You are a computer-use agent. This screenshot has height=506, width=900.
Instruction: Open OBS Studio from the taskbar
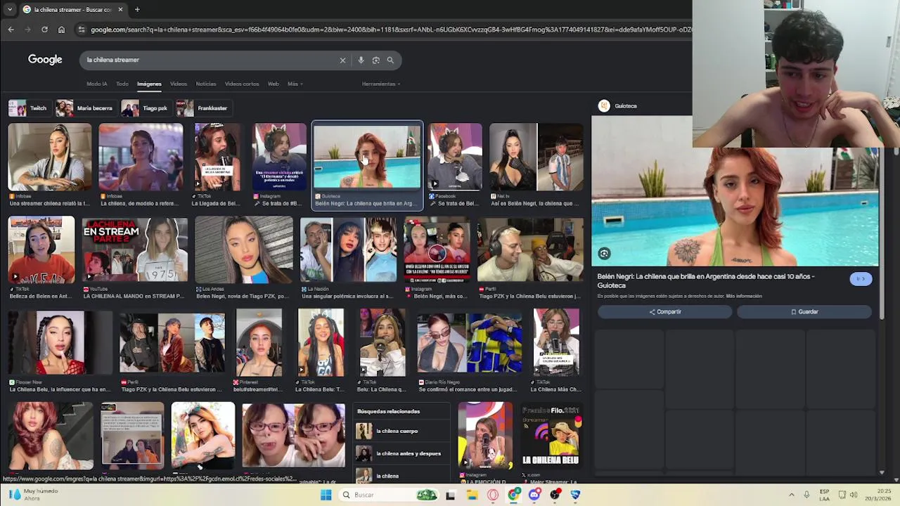(555, 495)
